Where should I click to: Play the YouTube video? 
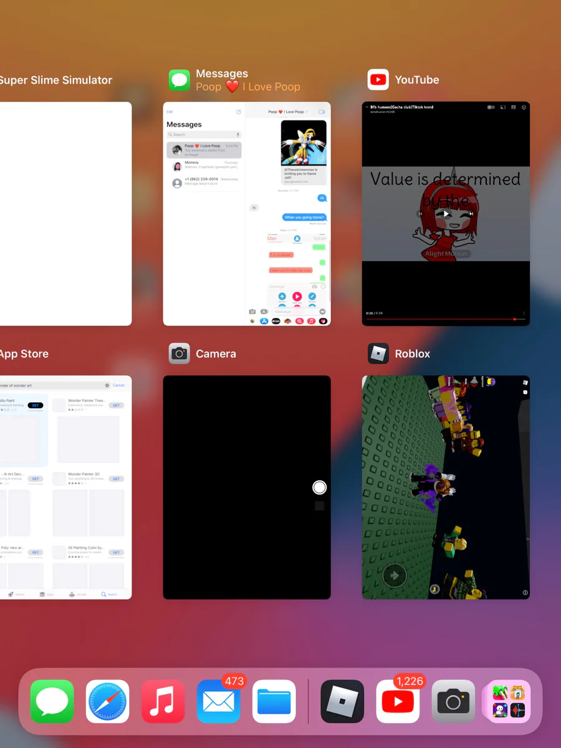[446, 214]
